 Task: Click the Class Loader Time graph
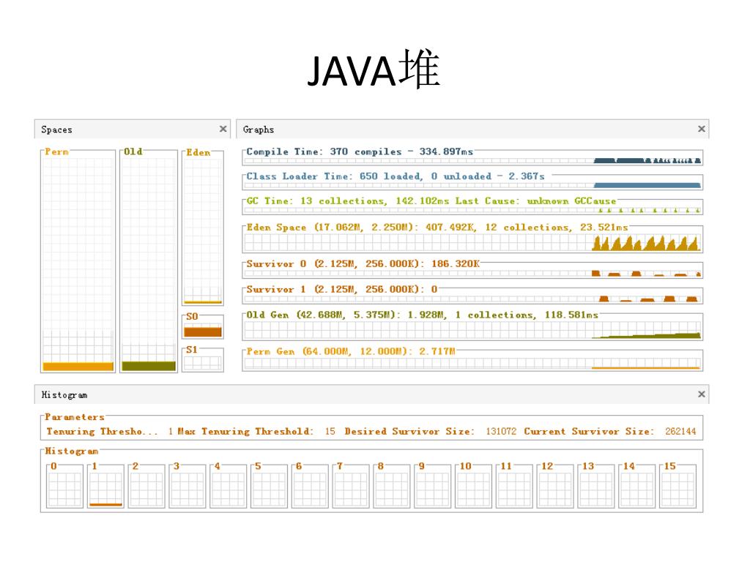coord(472,182)
